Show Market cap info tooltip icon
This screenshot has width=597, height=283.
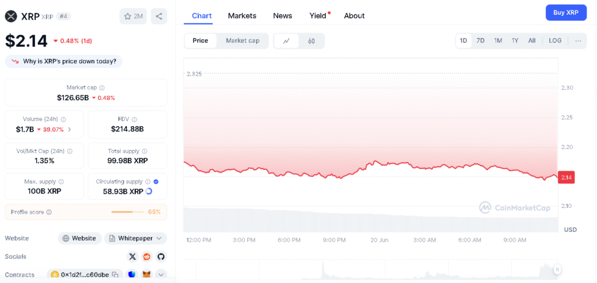102,87
